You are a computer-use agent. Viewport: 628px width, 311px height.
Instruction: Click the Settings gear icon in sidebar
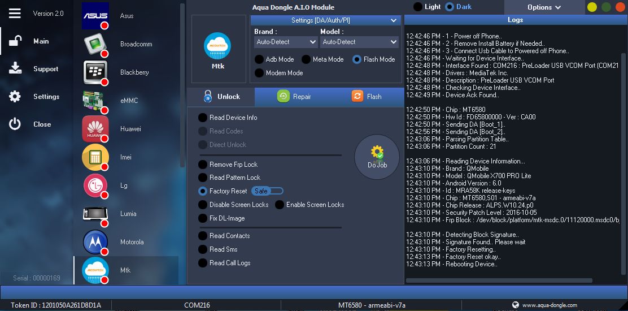point(15,96)
